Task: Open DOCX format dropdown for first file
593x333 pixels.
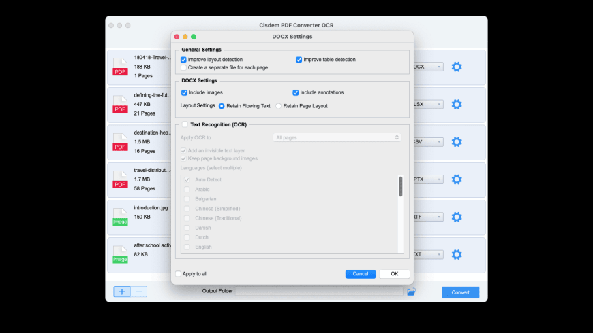Action: tap(428, 67)
